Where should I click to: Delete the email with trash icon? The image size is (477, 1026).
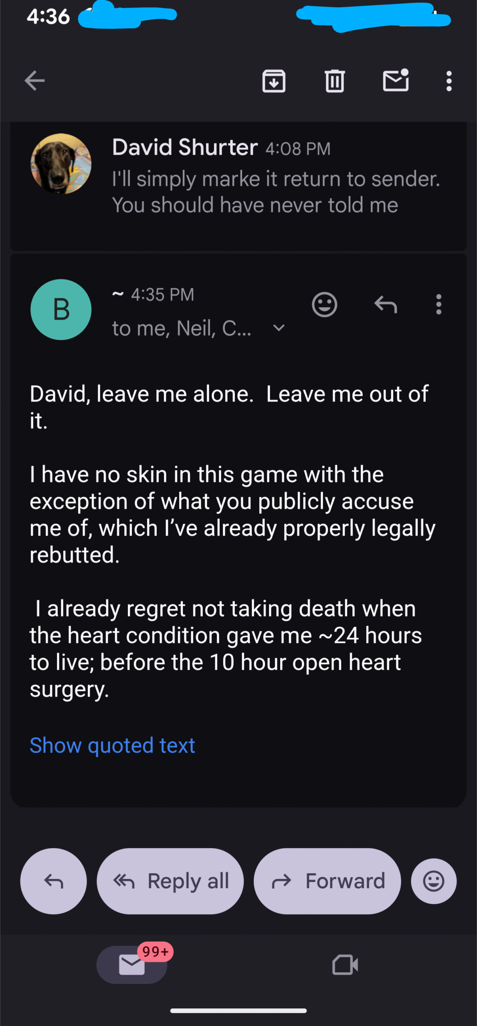(x=334, y=81)
